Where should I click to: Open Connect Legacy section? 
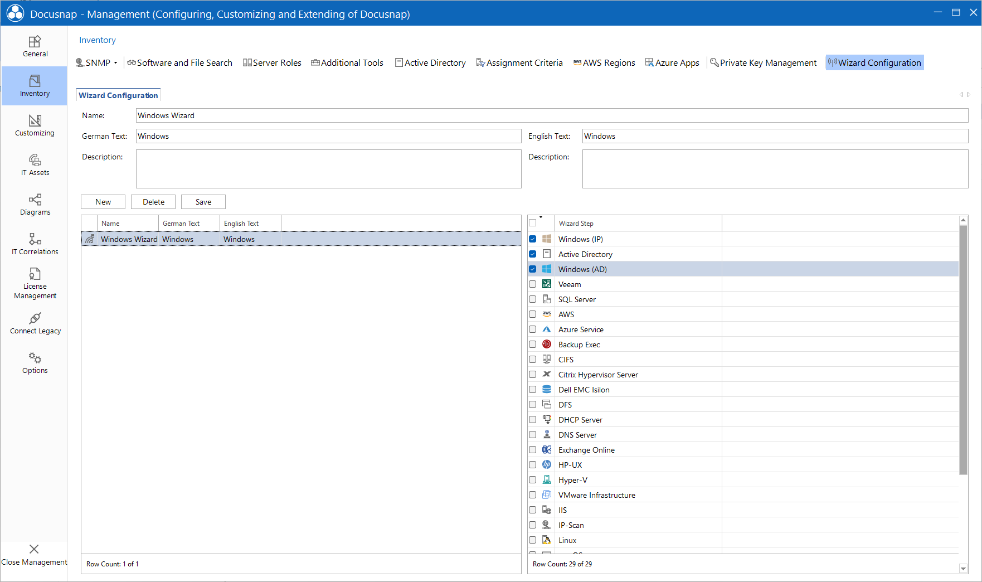35,323
